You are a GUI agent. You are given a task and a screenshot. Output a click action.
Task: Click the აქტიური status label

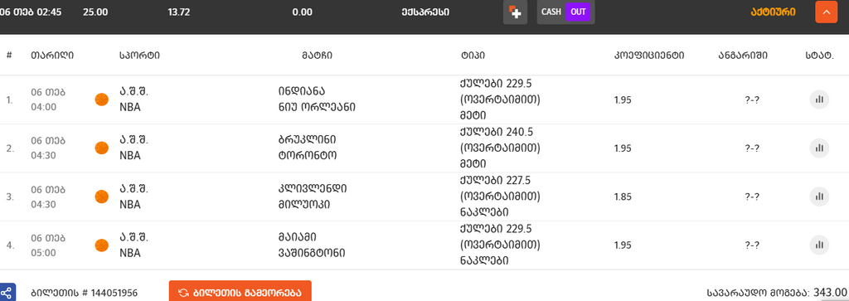[x=774, y=12]
